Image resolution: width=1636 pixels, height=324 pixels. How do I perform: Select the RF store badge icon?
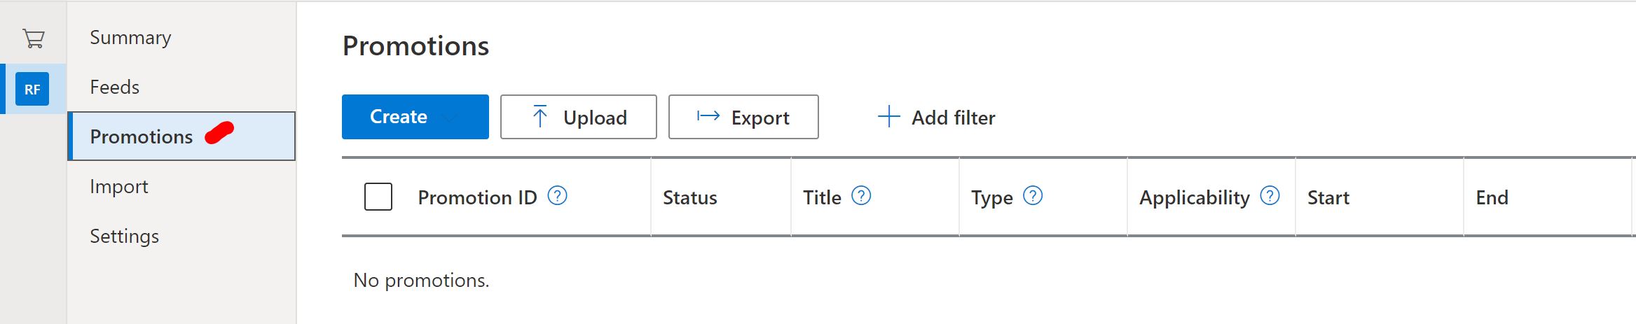coord(32,89)
